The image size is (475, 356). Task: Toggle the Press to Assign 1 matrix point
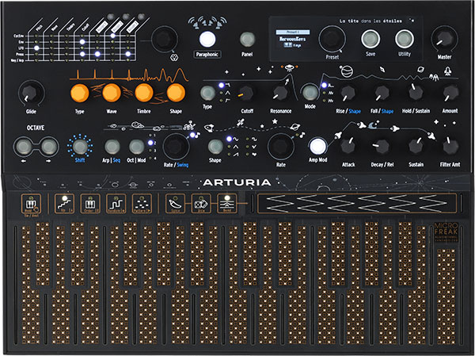[x=97, y=54]
